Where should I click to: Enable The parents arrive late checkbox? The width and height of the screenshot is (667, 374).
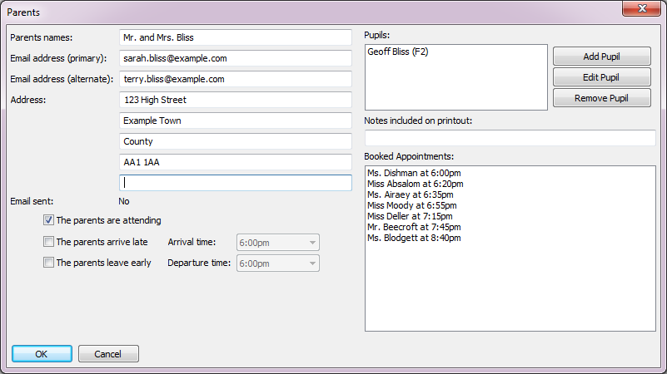48,242
